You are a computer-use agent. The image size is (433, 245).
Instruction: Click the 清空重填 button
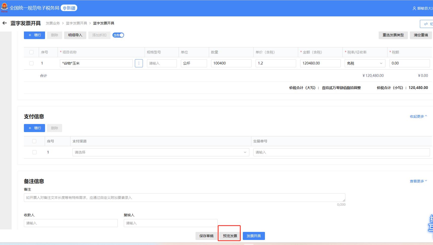pyautogui.click(x=421, y=35)
